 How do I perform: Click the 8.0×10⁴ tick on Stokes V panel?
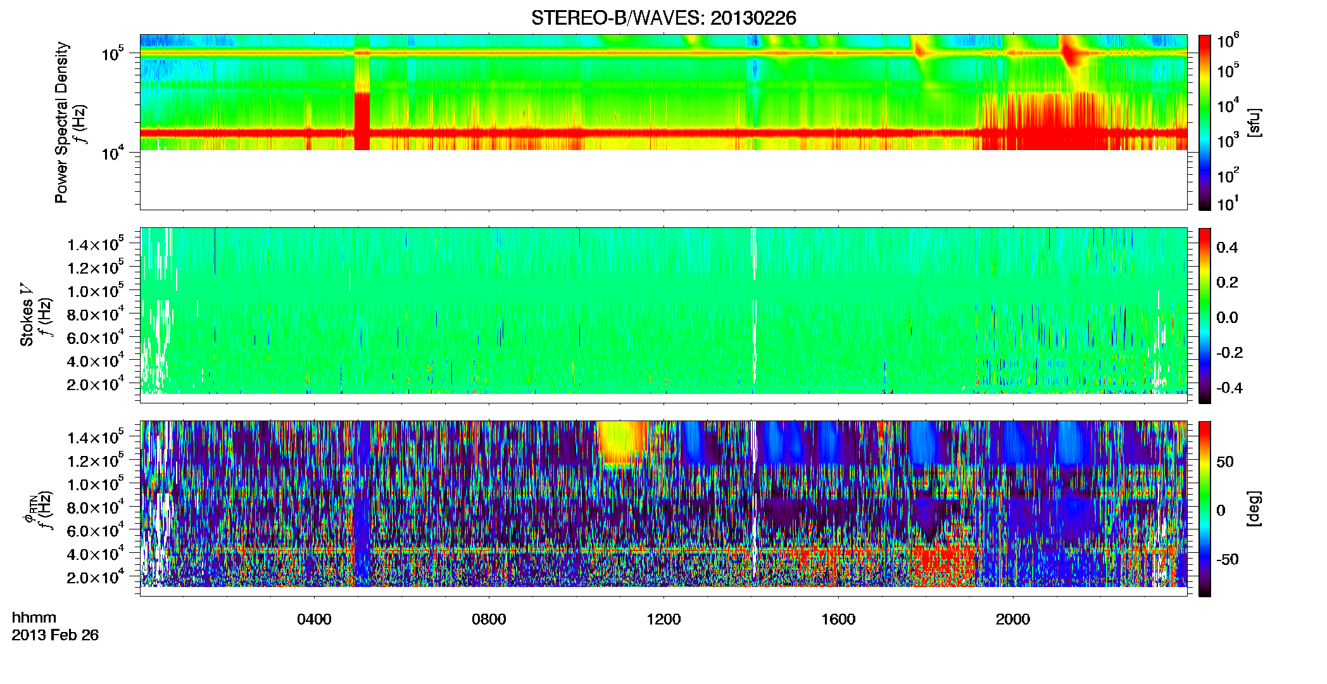pos(96,314)
